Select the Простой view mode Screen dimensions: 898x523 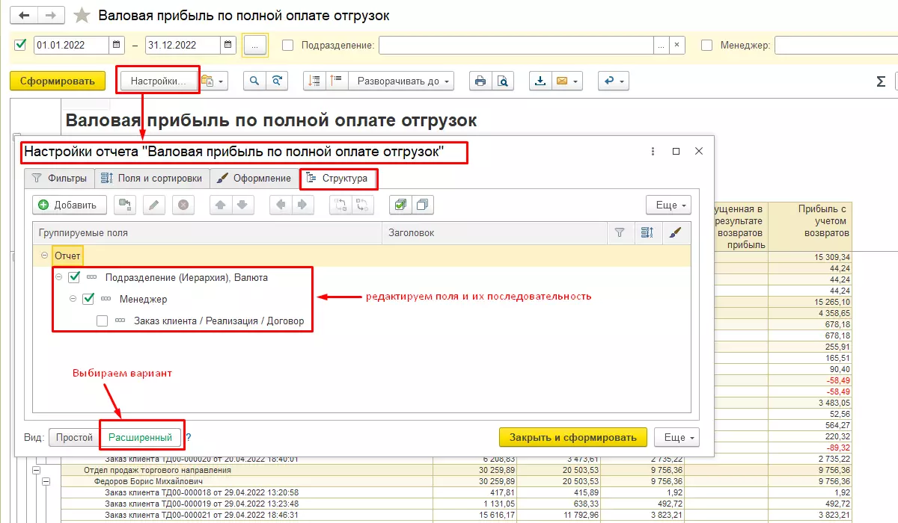pyautogui.click(x=74, y=437)
